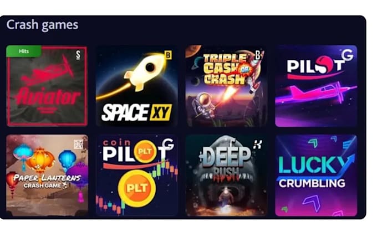Open the Deep Rush shark game
Viewport: 377px width, 232px height.
[x=226, y=176]
